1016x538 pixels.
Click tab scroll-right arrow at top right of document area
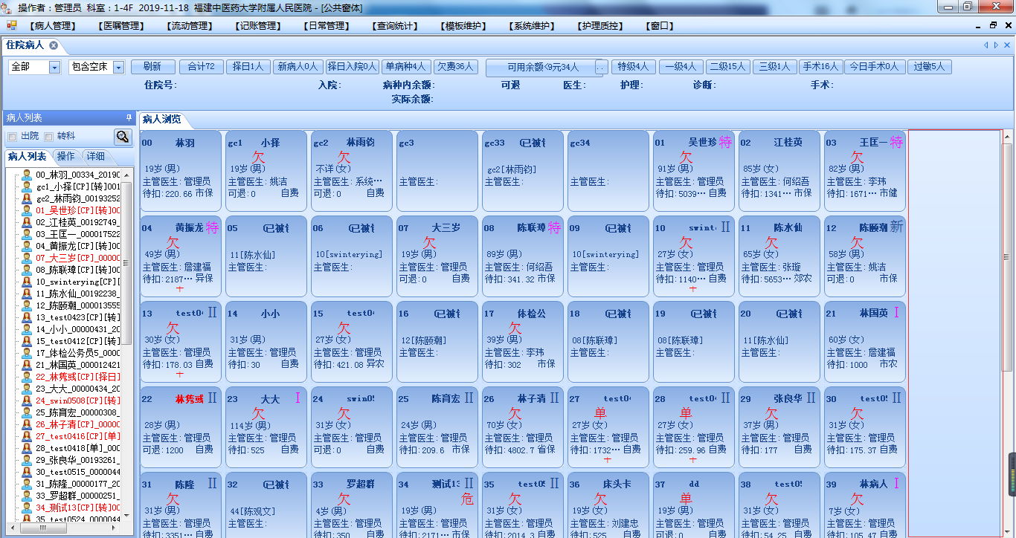tap(997, 45)
